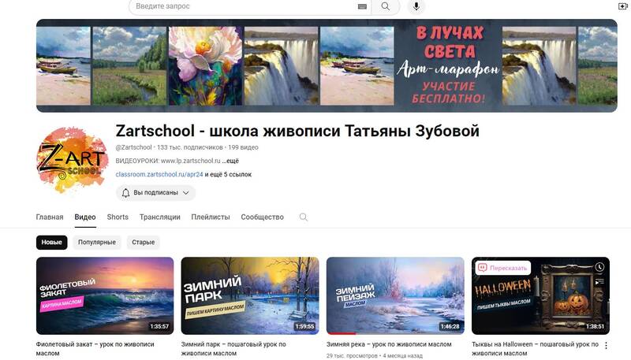Open Фиолетовый закат video title
This screenshot has height=360, width=631.
click(95, 349)
